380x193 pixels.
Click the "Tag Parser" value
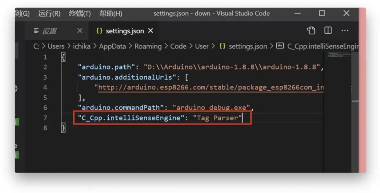(x=217, y=118)
